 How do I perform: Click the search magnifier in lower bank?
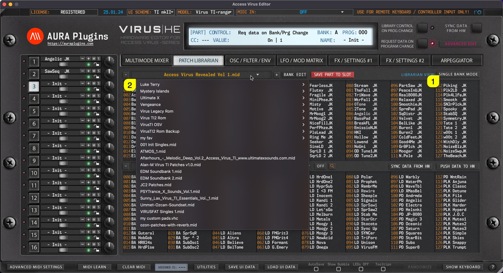click(332, 166)
